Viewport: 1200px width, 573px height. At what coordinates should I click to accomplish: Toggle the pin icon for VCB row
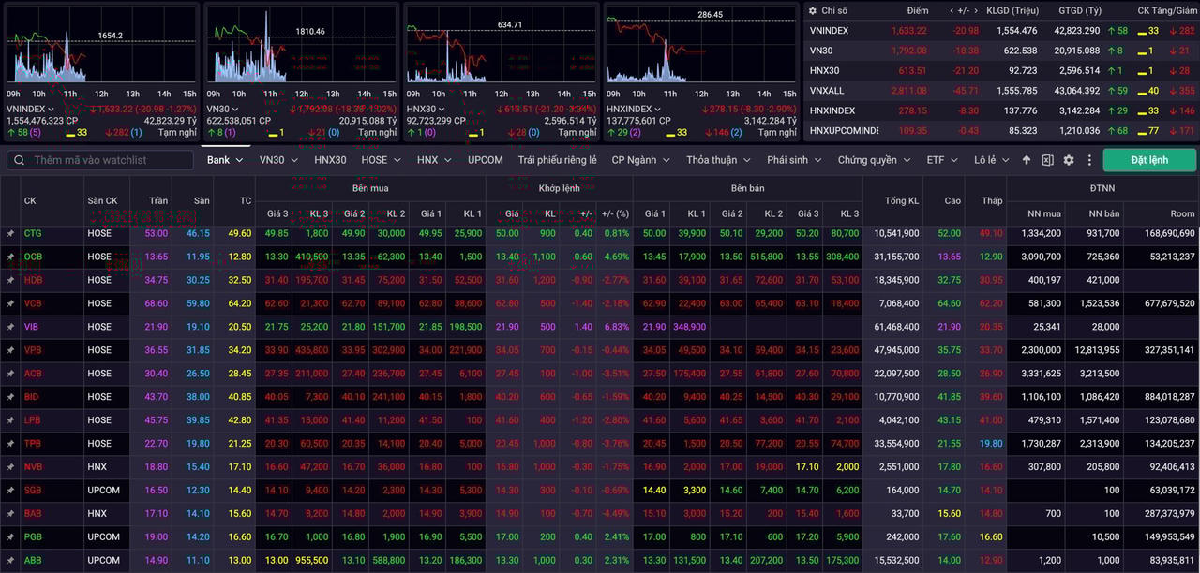[x=10, y=303]
